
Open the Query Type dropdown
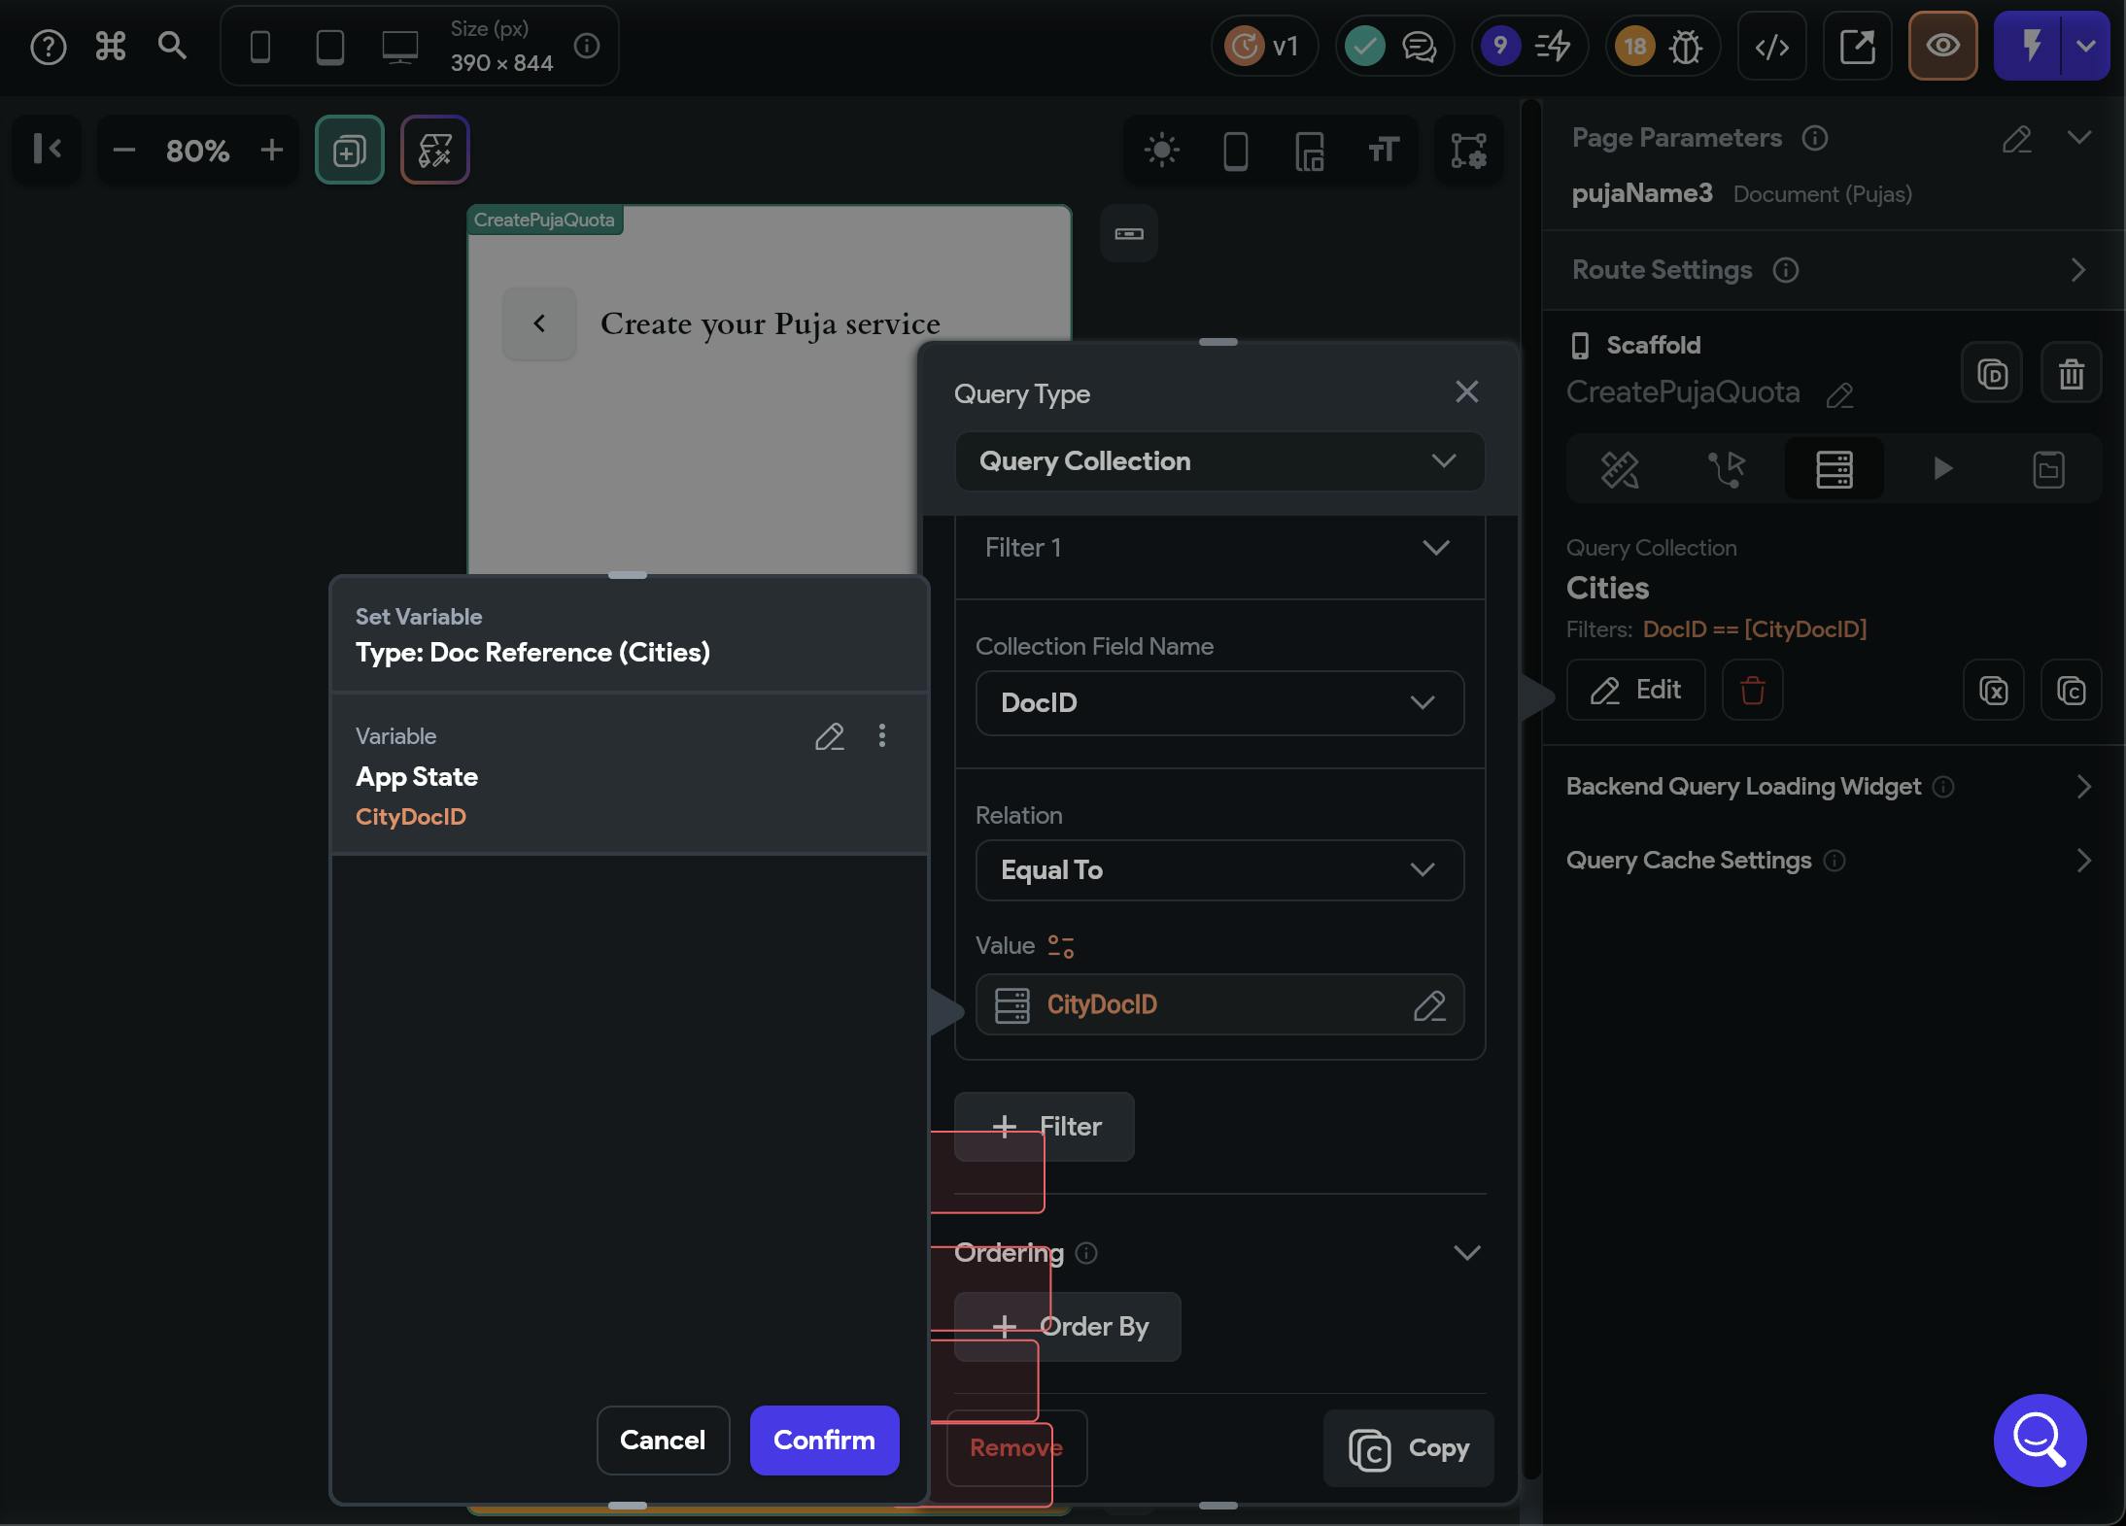pos(1218,461)
